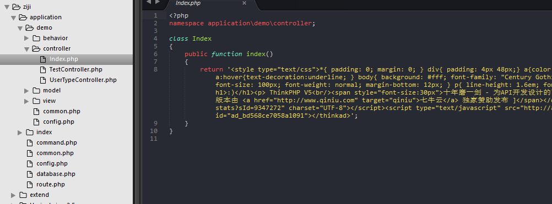Click the return keyword on line 8
This screenshot has height=204, width=552.
click(x=212, y=69)
